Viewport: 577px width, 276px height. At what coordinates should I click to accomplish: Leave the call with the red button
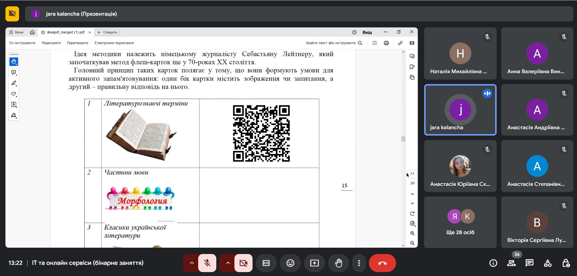382,263
